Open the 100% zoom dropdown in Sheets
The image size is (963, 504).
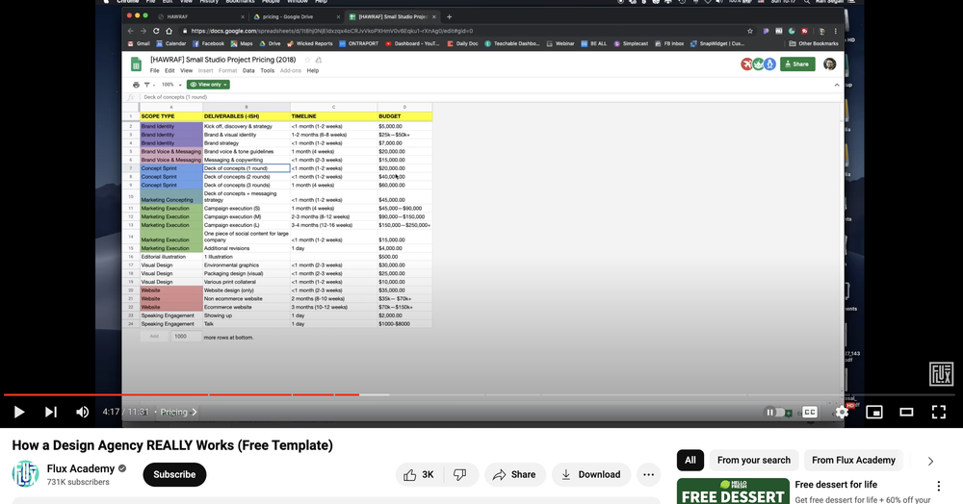pyautogui.click(x=171, y=85)
